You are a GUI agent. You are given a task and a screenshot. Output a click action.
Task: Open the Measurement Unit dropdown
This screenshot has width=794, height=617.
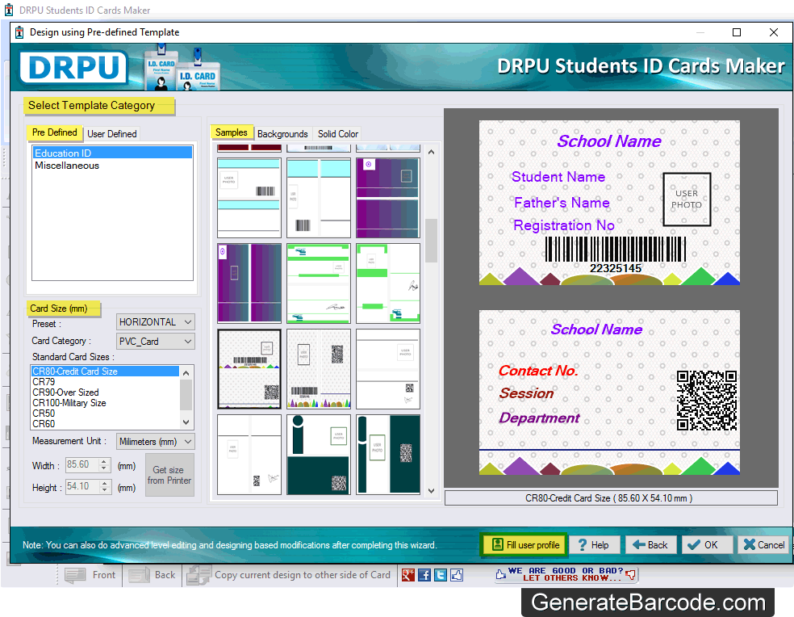[155, 441]
